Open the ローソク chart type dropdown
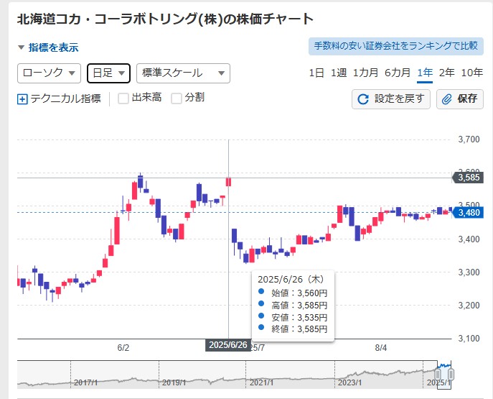This screenshot has width=493, height=399. pyautogui.click(x=49, y=73)
